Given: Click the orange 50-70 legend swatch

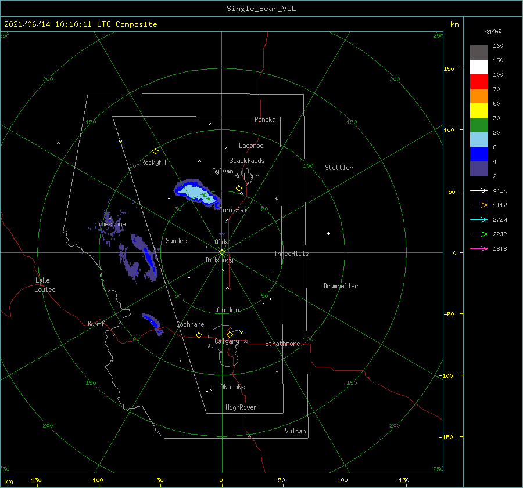Looking at the screenshot, I should point(479,96).
